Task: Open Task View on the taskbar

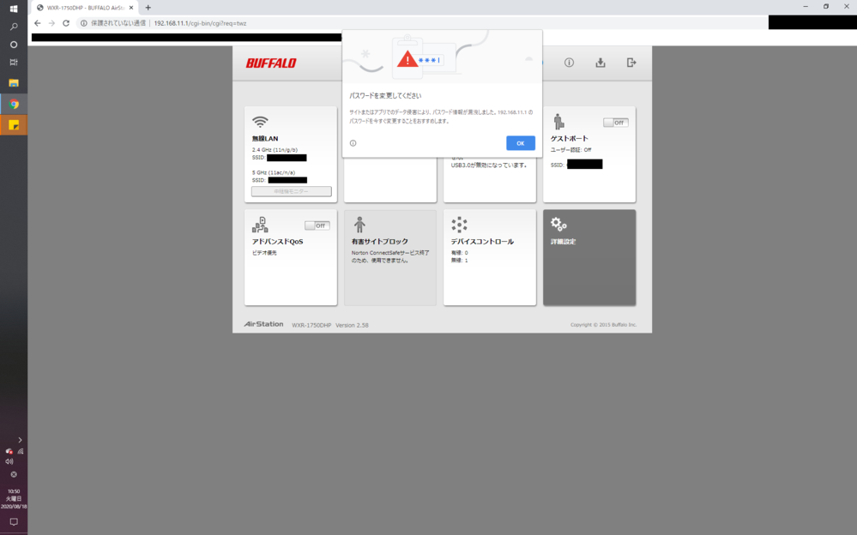Action: pos(14,63)
